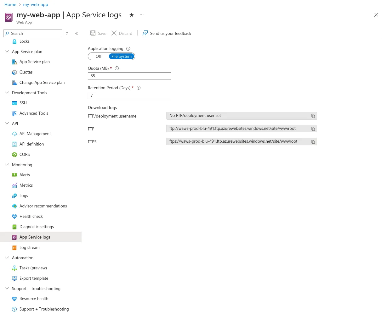
Task: Click the Change App Service plan icon
Action: pyautogui.click(x=14, y=83)
